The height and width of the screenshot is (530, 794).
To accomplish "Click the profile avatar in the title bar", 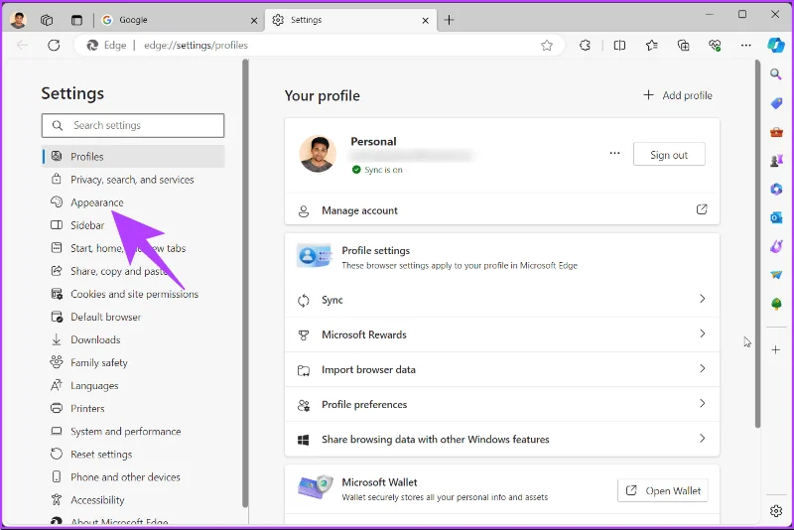I will point(18,20).
